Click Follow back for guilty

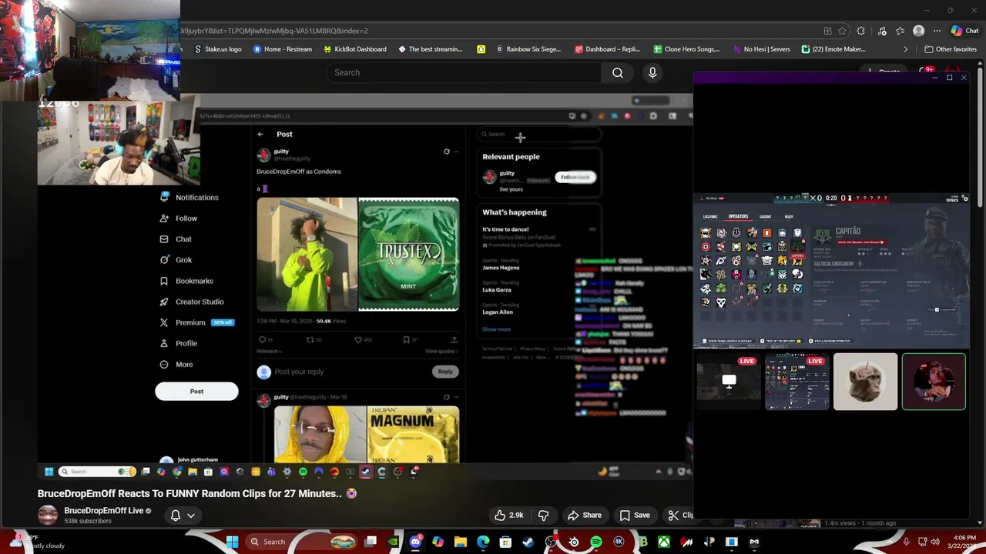point(575,177)
